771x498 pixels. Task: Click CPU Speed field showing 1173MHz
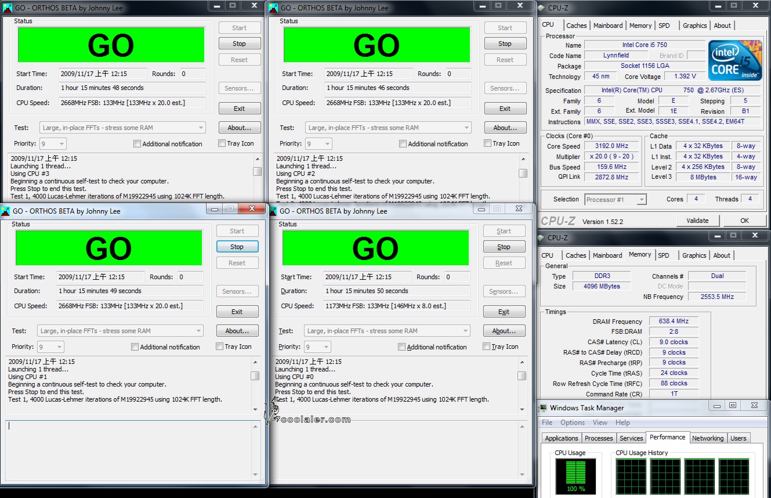tap(396, 306)
